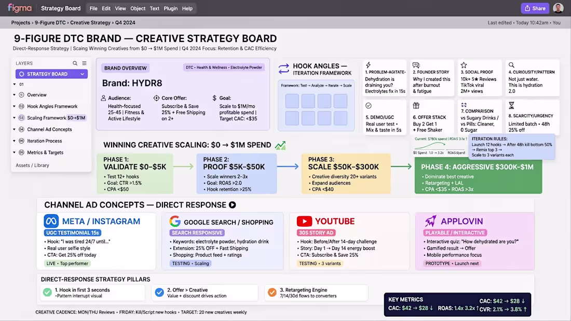This screenshot has height=321, width=571.
Task: Click the chat icon on Founder Story card
Action: 416,65
